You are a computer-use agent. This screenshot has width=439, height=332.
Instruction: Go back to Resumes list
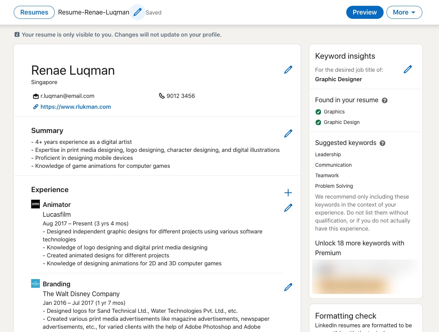[x=34, y=12]
